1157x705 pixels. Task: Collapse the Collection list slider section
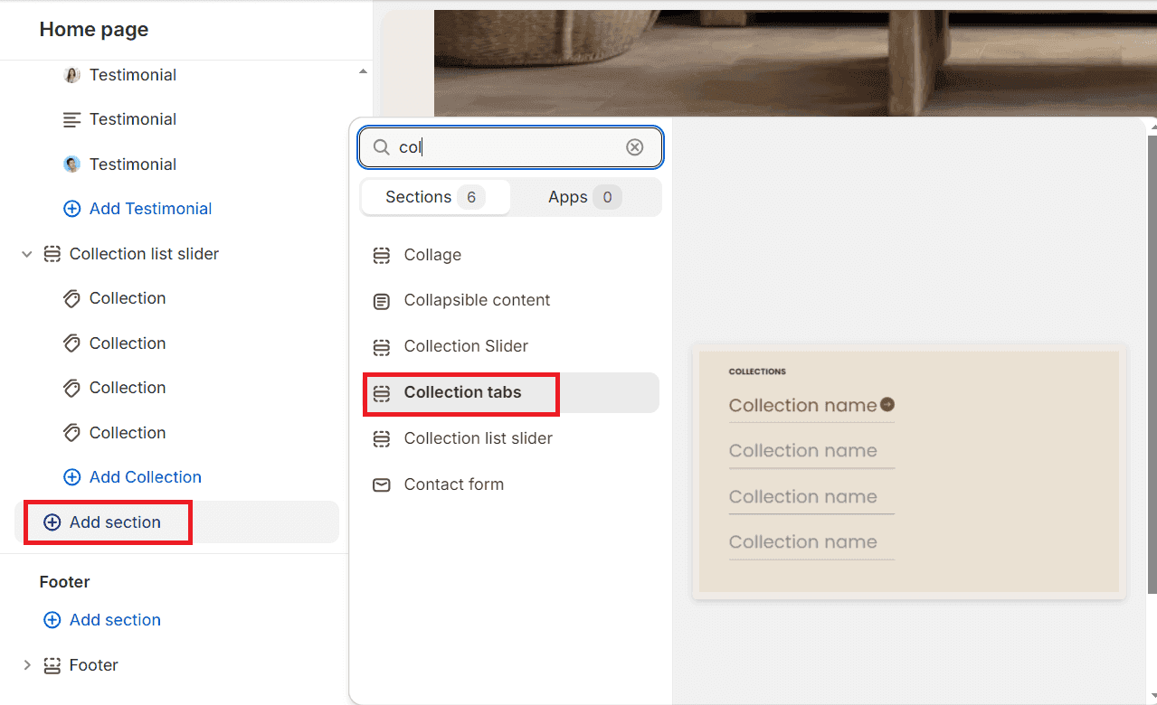click(27, 254)
